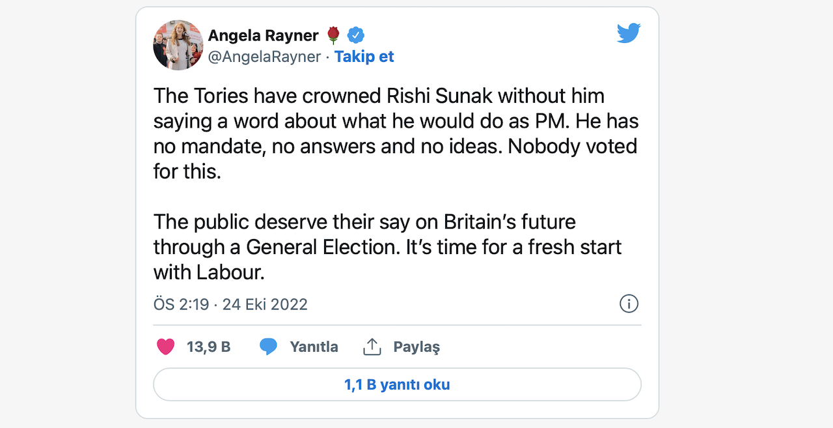Viewport: 833px width, 428px height.
Task: Click the tweet's closing line 'with Labour.'
Action: coord(209,272)
